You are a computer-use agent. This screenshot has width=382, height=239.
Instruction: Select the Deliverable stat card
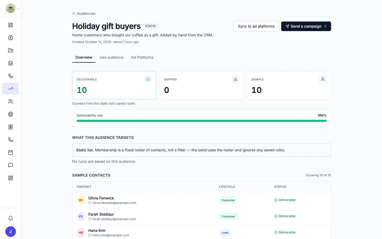(114, 85)
